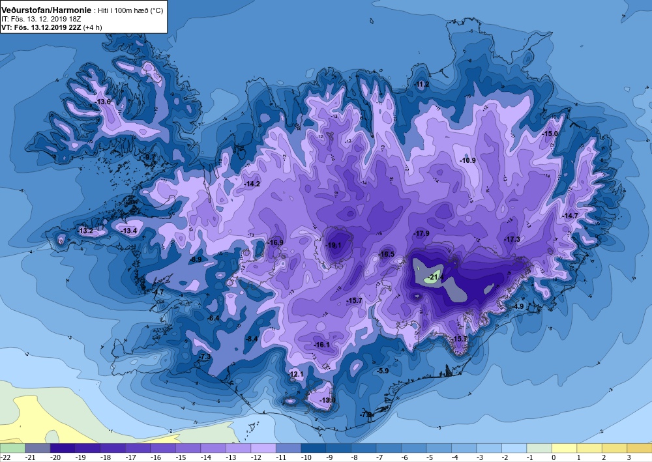Pick the -14.7 value on the east coast

tap(570, 216)
